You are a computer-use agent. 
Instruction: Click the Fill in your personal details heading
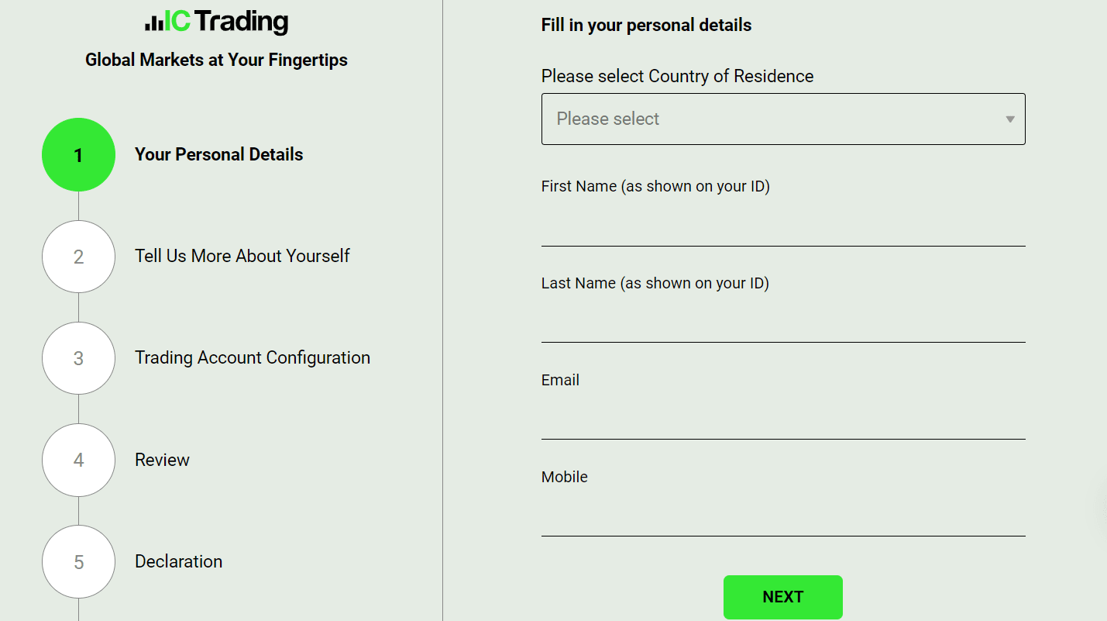tap(647, 25)
